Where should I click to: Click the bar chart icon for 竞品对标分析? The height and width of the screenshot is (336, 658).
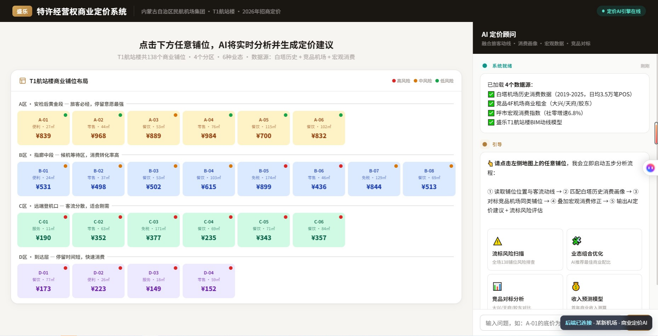click(497, 286)
